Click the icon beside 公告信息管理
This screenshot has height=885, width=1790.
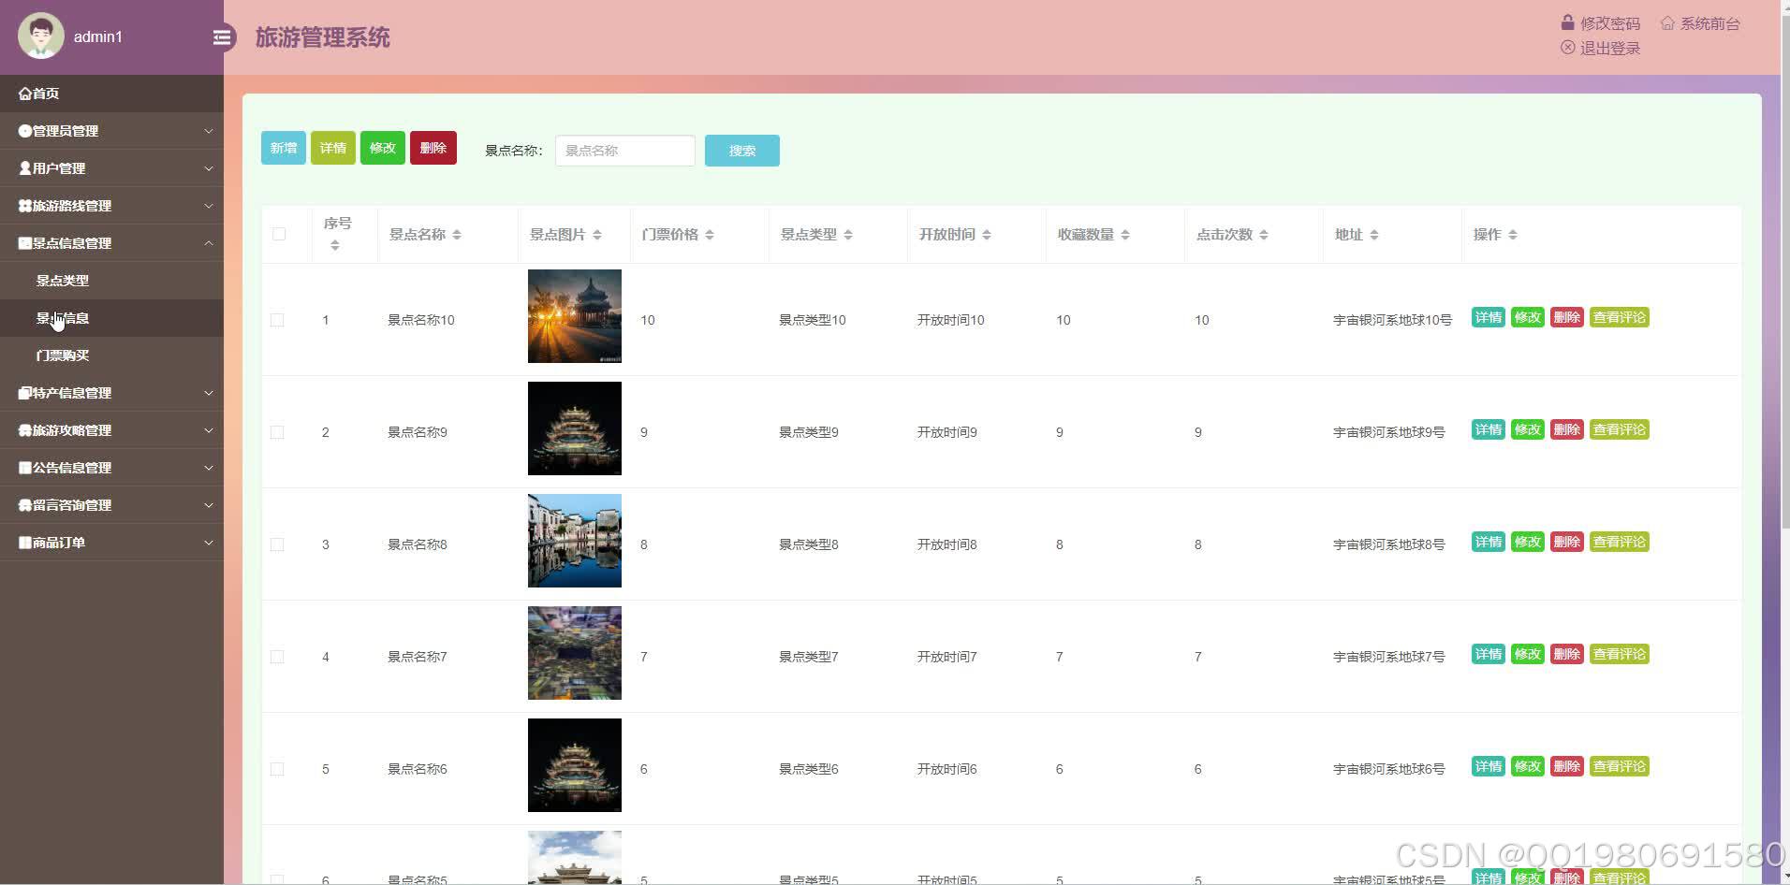pos(25,468)
